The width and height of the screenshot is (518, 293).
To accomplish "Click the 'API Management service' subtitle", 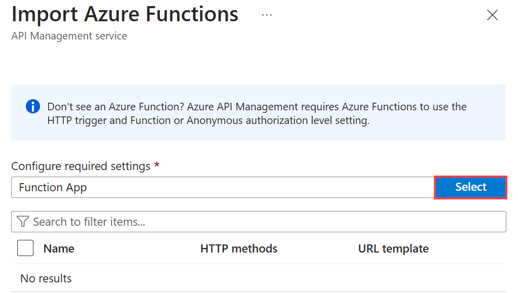I will 69,36.
